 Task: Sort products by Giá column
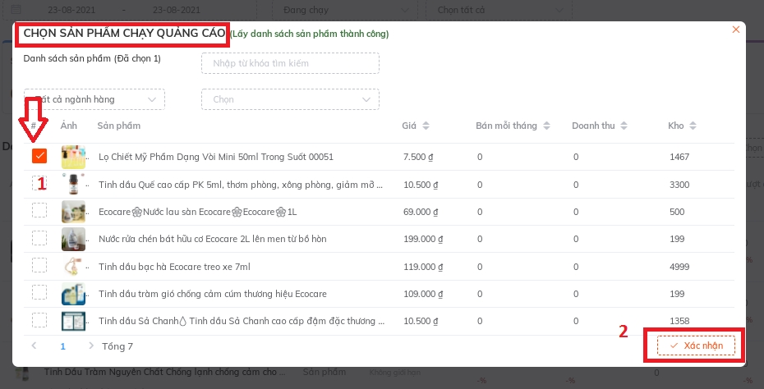426,126
